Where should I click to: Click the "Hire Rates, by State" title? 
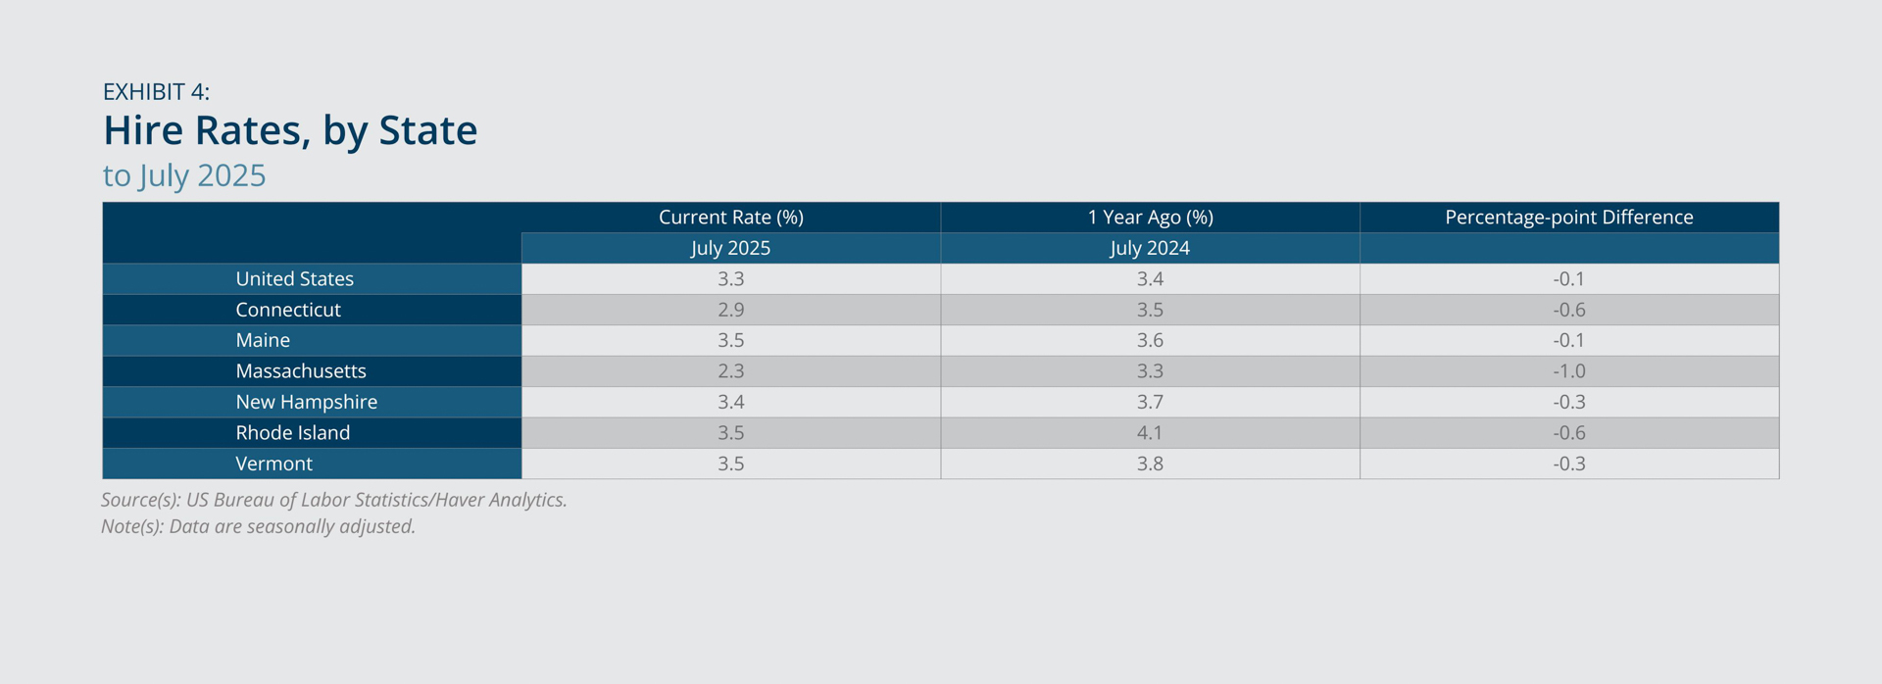(x=290, y=131)
